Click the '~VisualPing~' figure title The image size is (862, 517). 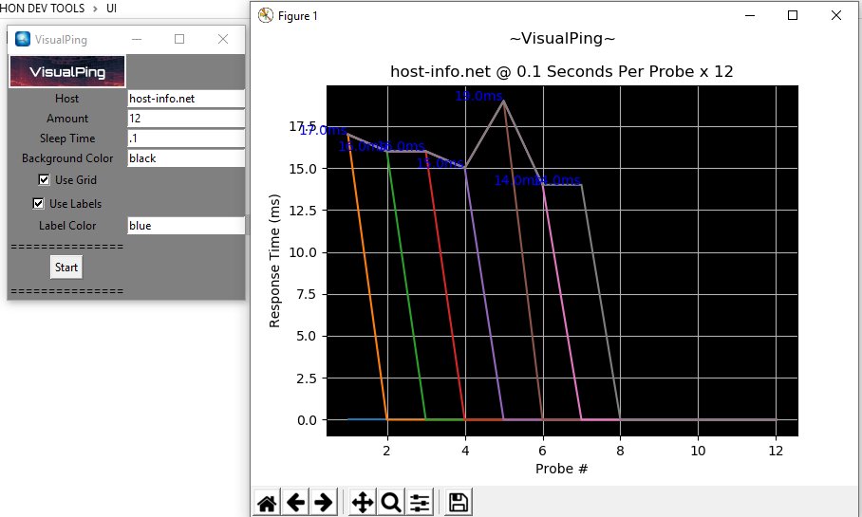(562, 39)
